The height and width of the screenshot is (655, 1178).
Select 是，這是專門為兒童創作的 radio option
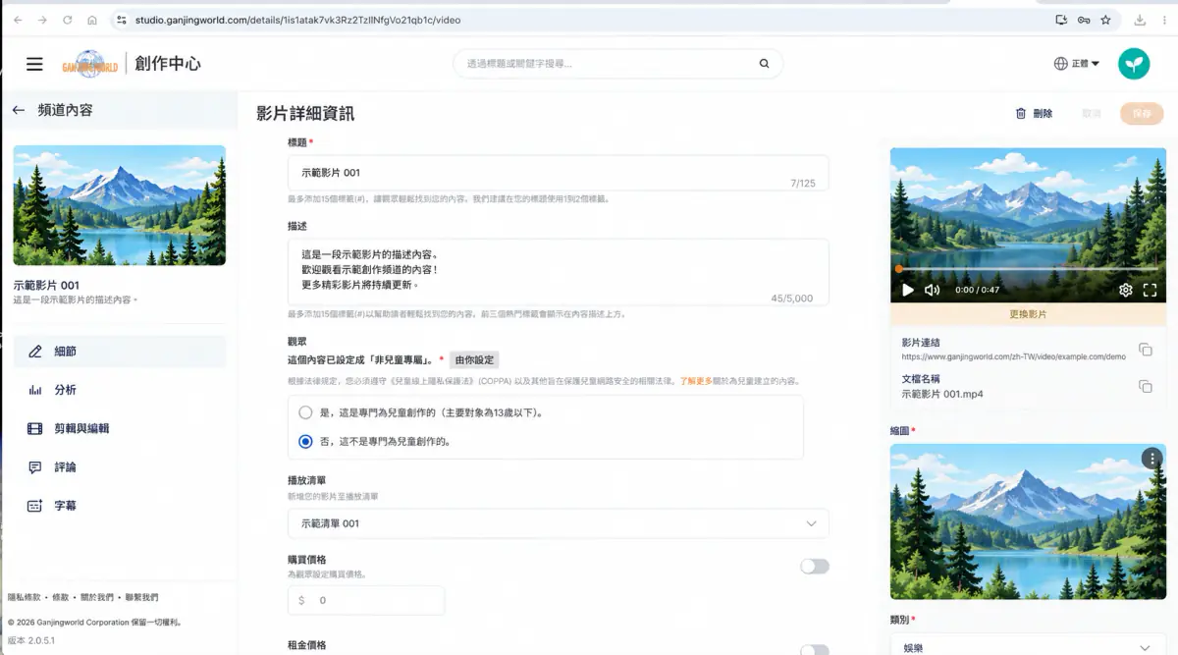click(x=305, y=412)
